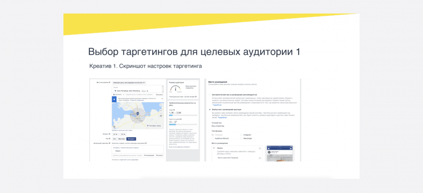Click info icon beside Reach estimate
The height and width of the screenshot is (193, 423).
[x=174, y=110]
